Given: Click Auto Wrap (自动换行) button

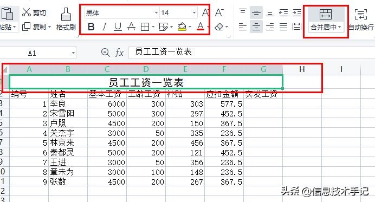Looking at the screenshot, I should pos(361,19).
